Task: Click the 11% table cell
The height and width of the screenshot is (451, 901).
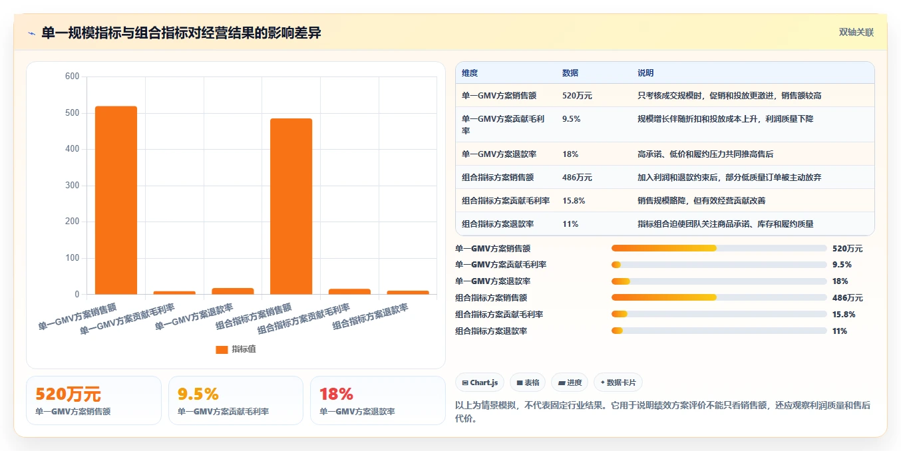Action: click(x=570, y=224)
